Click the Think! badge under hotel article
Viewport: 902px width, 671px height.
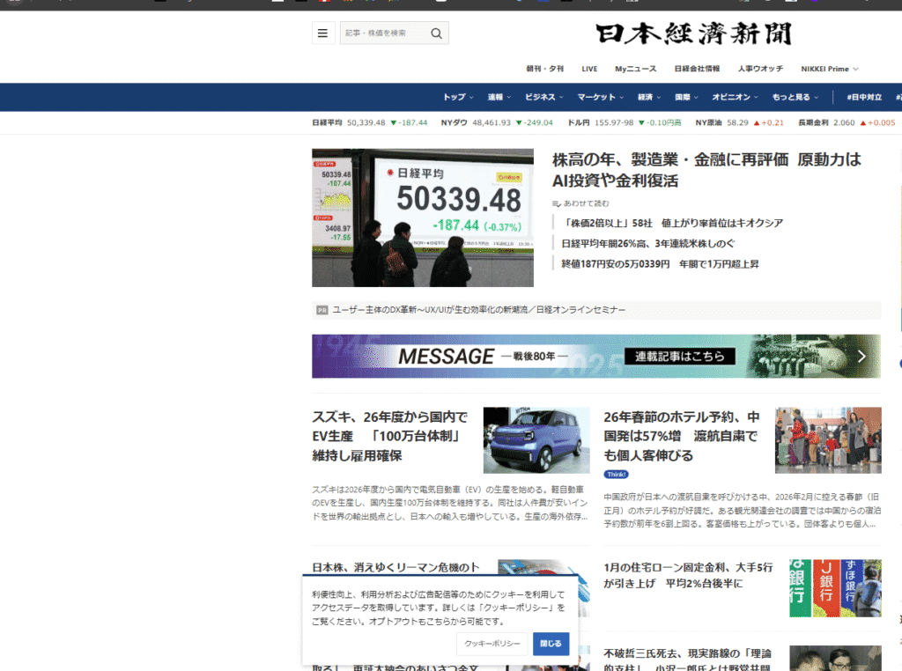click(x=616, y=474)
